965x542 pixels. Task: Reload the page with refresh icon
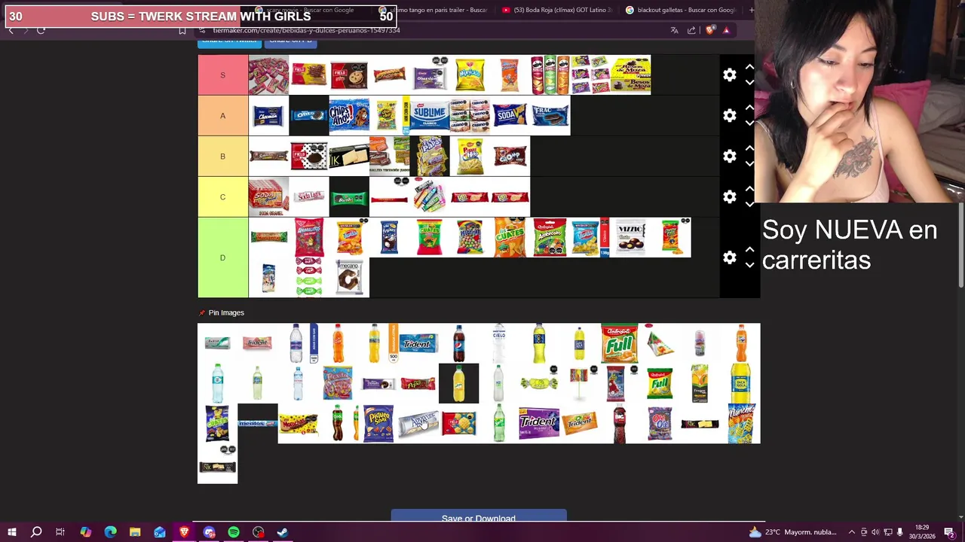[41, 30]
